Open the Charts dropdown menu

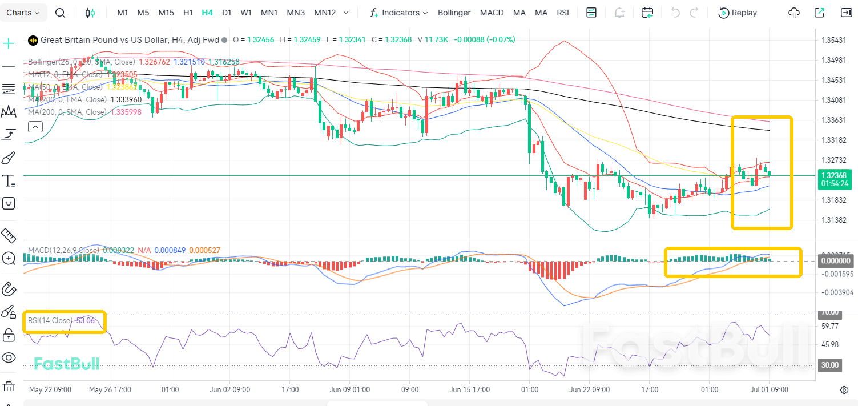click(23, 13)
